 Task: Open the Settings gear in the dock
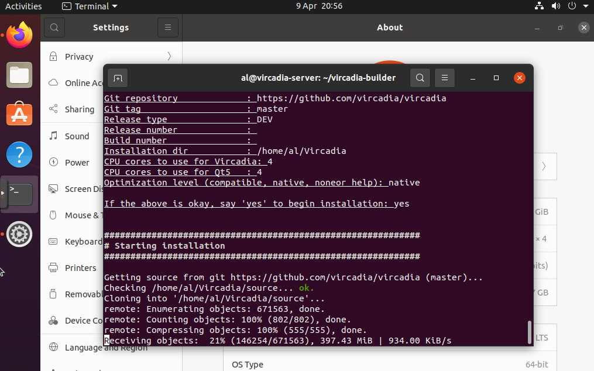click(x=19, y=234)
